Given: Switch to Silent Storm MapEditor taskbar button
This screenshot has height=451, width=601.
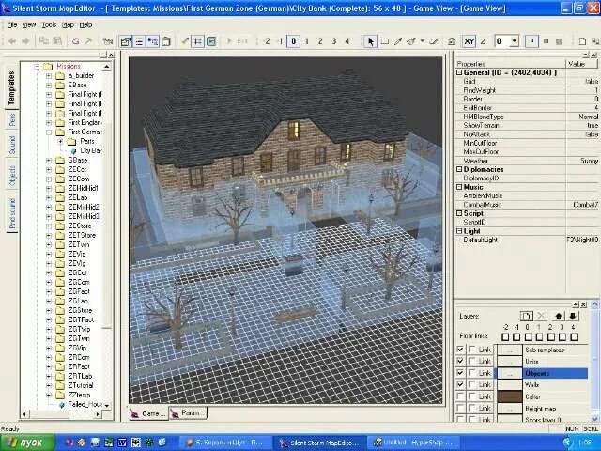Looking at the screenshot, I should point(319,443).
